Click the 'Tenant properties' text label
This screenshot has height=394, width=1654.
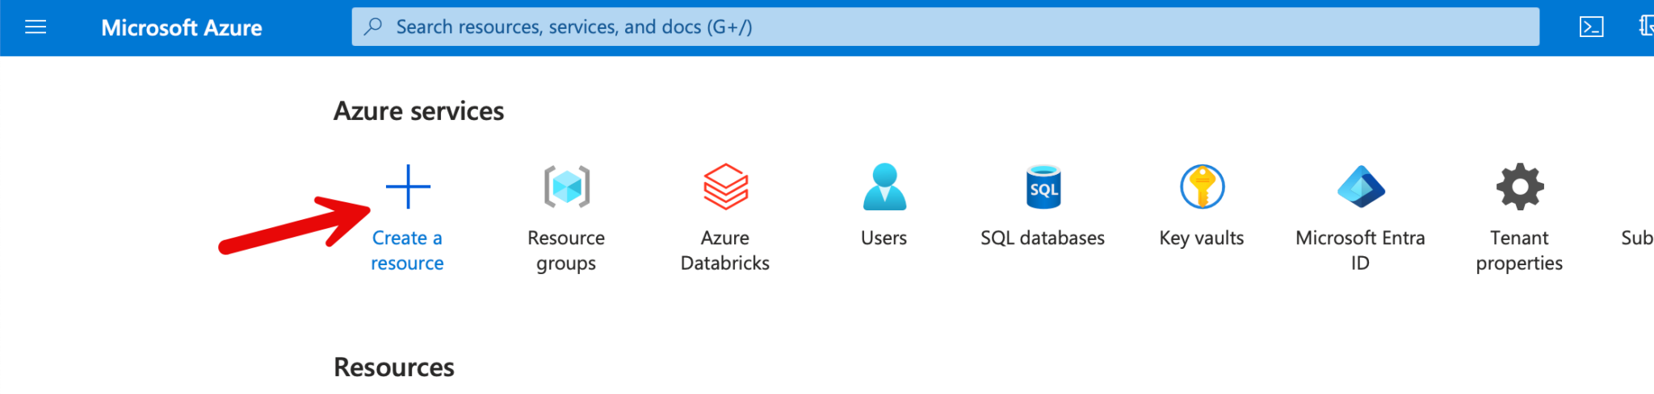1519,250
